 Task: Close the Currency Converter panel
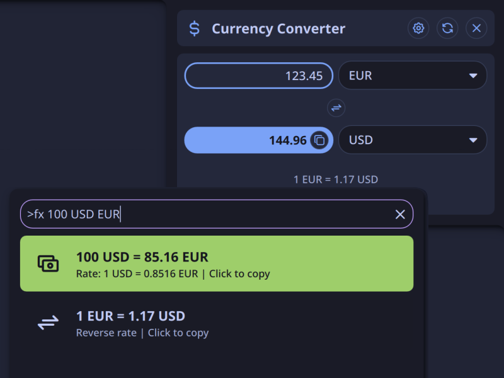(x=476, y=28)
